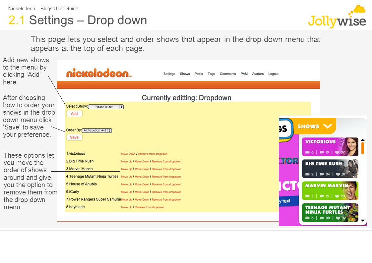
Task: Move Down Teenage Mutant Ninja Turtles
Action: point(142,177)
